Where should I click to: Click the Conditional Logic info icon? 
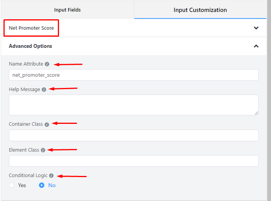coord(51,176)
